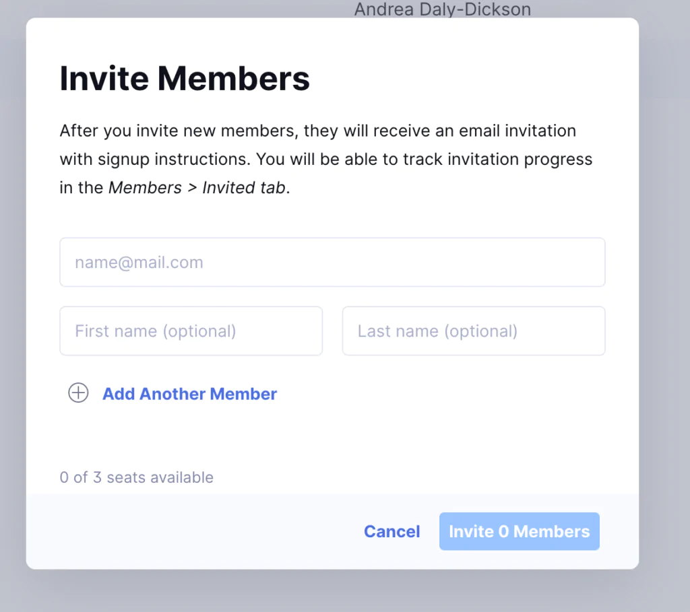The width and height of the screenshot is (690, 612).
Task: Select the Last name (optional) field
Action: coord(473,331)
